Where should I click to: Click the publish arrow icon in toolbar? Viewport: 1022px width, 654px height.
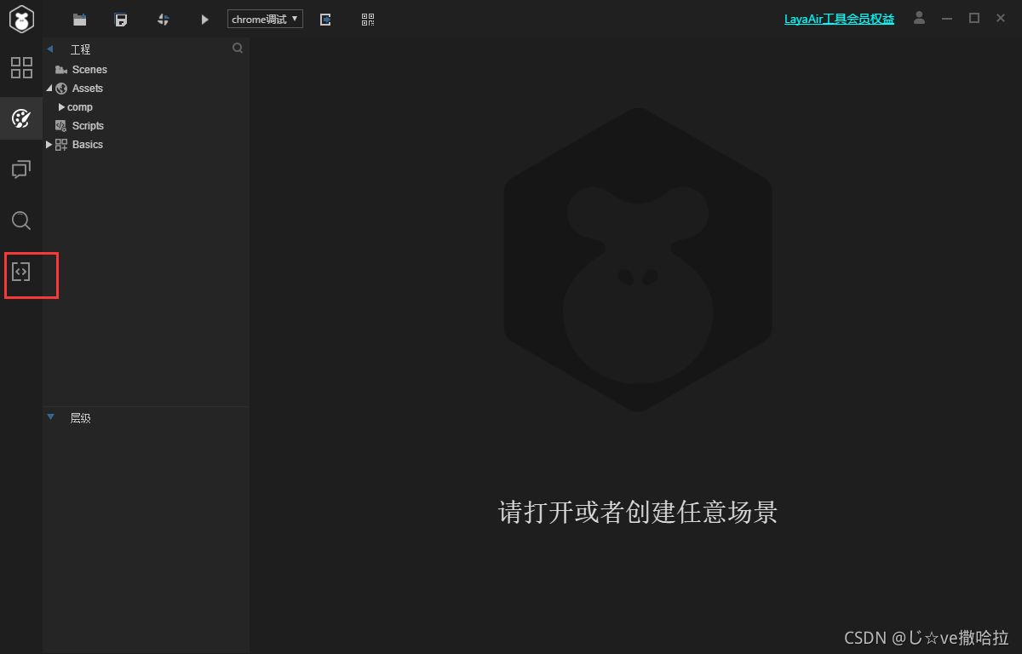(325, 20)
